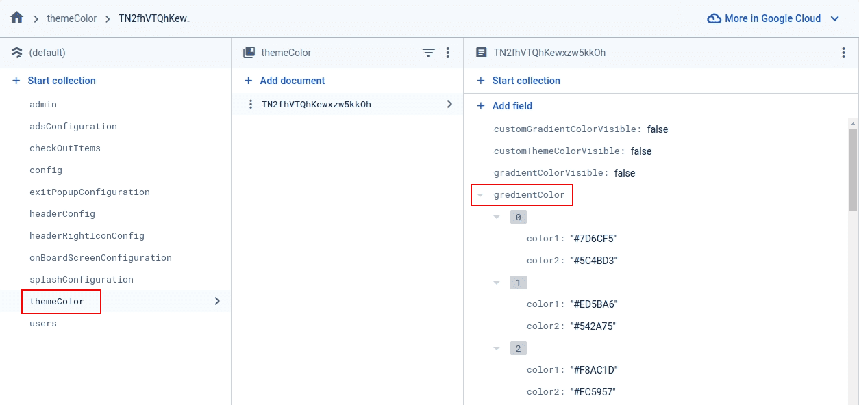This screenshot has height=405, width=859.
Task: Open document panel three-dot menu
Action: 843,53
